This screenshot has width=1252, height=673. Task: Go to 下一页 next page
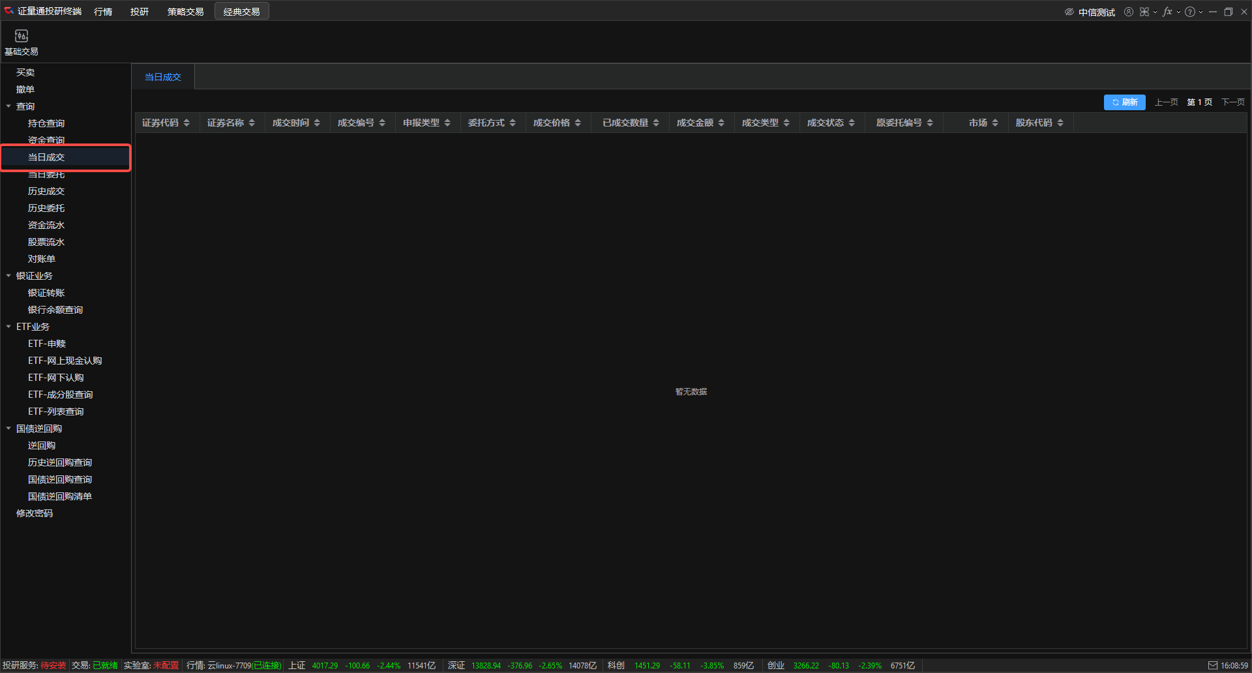pos(1232,102)
